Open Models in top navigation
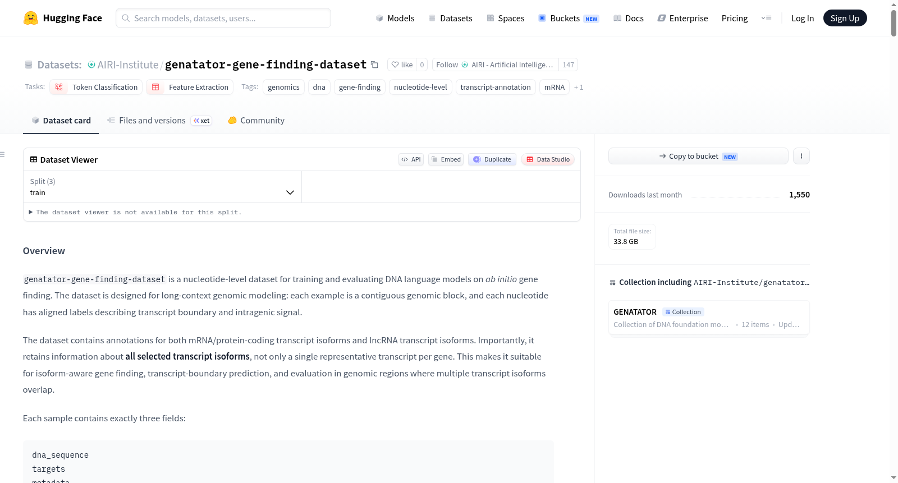Image resolution: width=898 pixels, height=483 pixels. click(395, 18)
